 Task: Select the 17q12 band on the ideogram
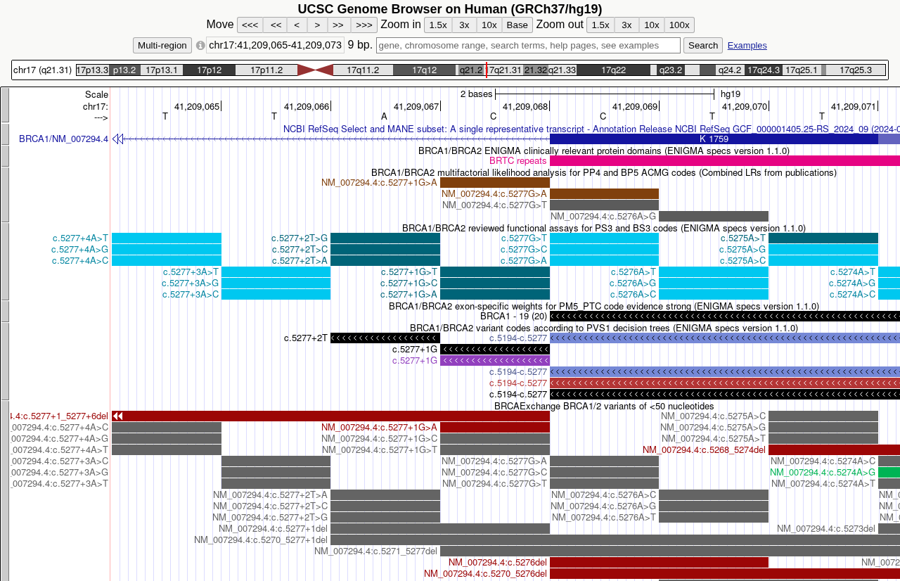click(x=424, y=70)
